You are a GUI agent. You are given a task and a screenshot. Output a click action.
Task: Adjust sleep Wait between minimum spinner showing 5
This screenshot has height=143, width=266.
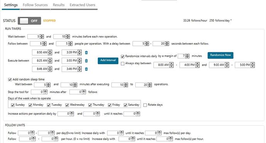pyautogui.click(x=42, y=85)
